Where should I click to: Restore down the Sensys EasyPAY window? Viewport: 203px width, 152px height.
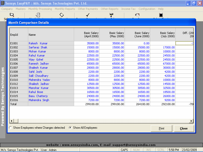[194, 3]
